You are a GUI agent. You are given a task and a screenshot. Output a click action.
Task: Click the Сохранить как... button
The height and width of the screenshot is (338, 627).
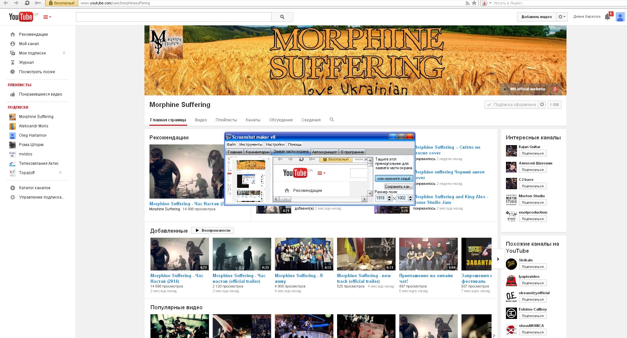coord(398,187)
